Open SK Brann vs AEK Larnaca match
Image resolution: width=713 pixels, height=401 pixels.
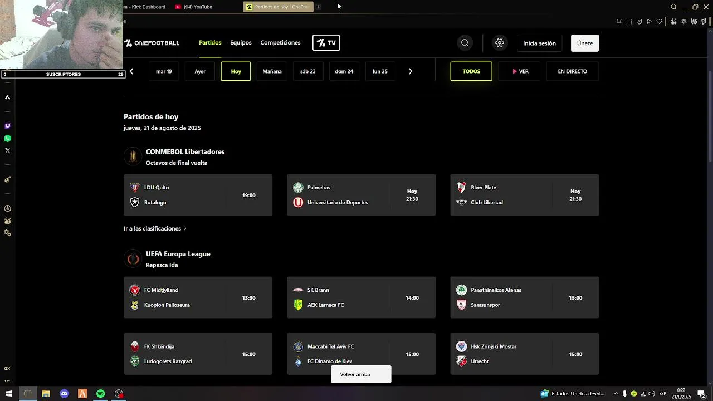[361, 297]
